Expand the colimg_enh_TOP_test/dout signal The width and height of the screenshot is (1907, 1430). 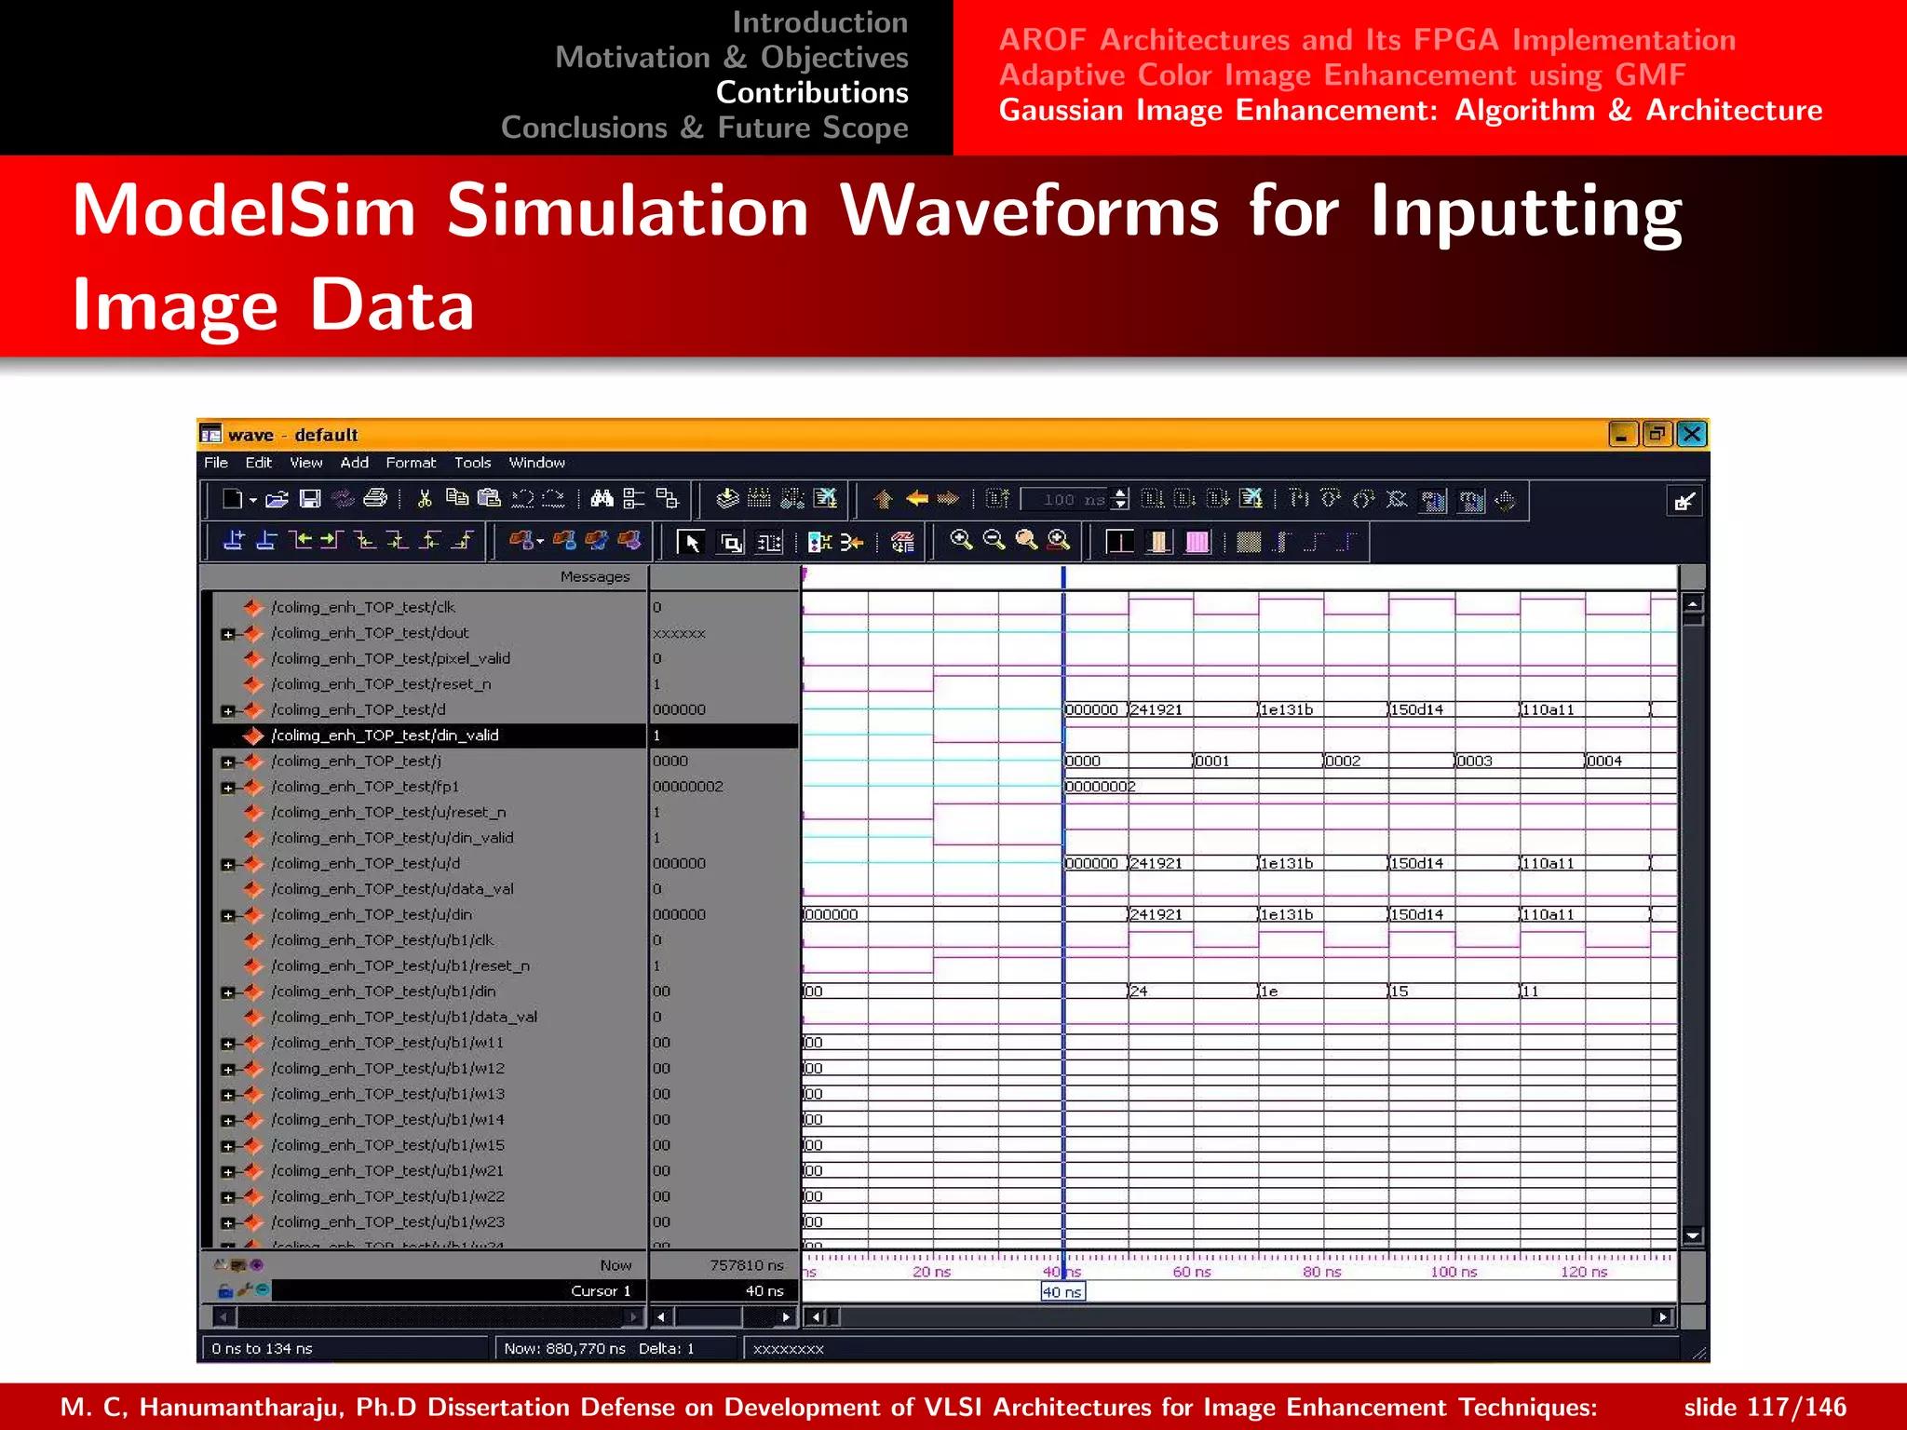click(x=227, y=634)
